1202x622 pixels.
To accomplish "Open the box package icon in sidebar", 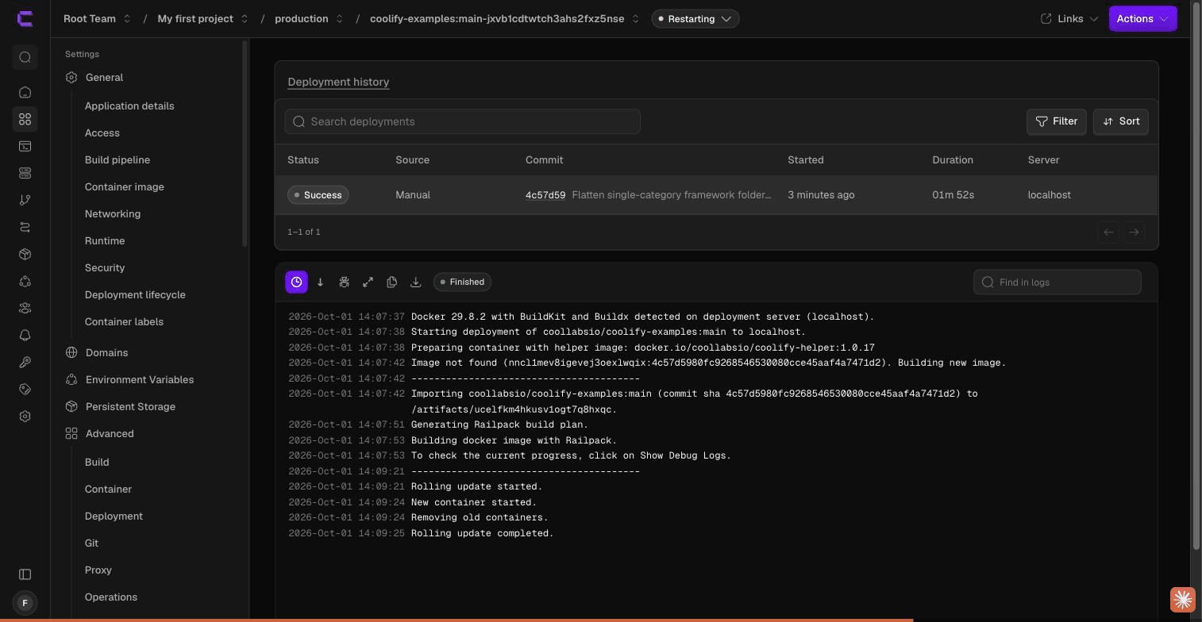I will [x=25, y=254].
